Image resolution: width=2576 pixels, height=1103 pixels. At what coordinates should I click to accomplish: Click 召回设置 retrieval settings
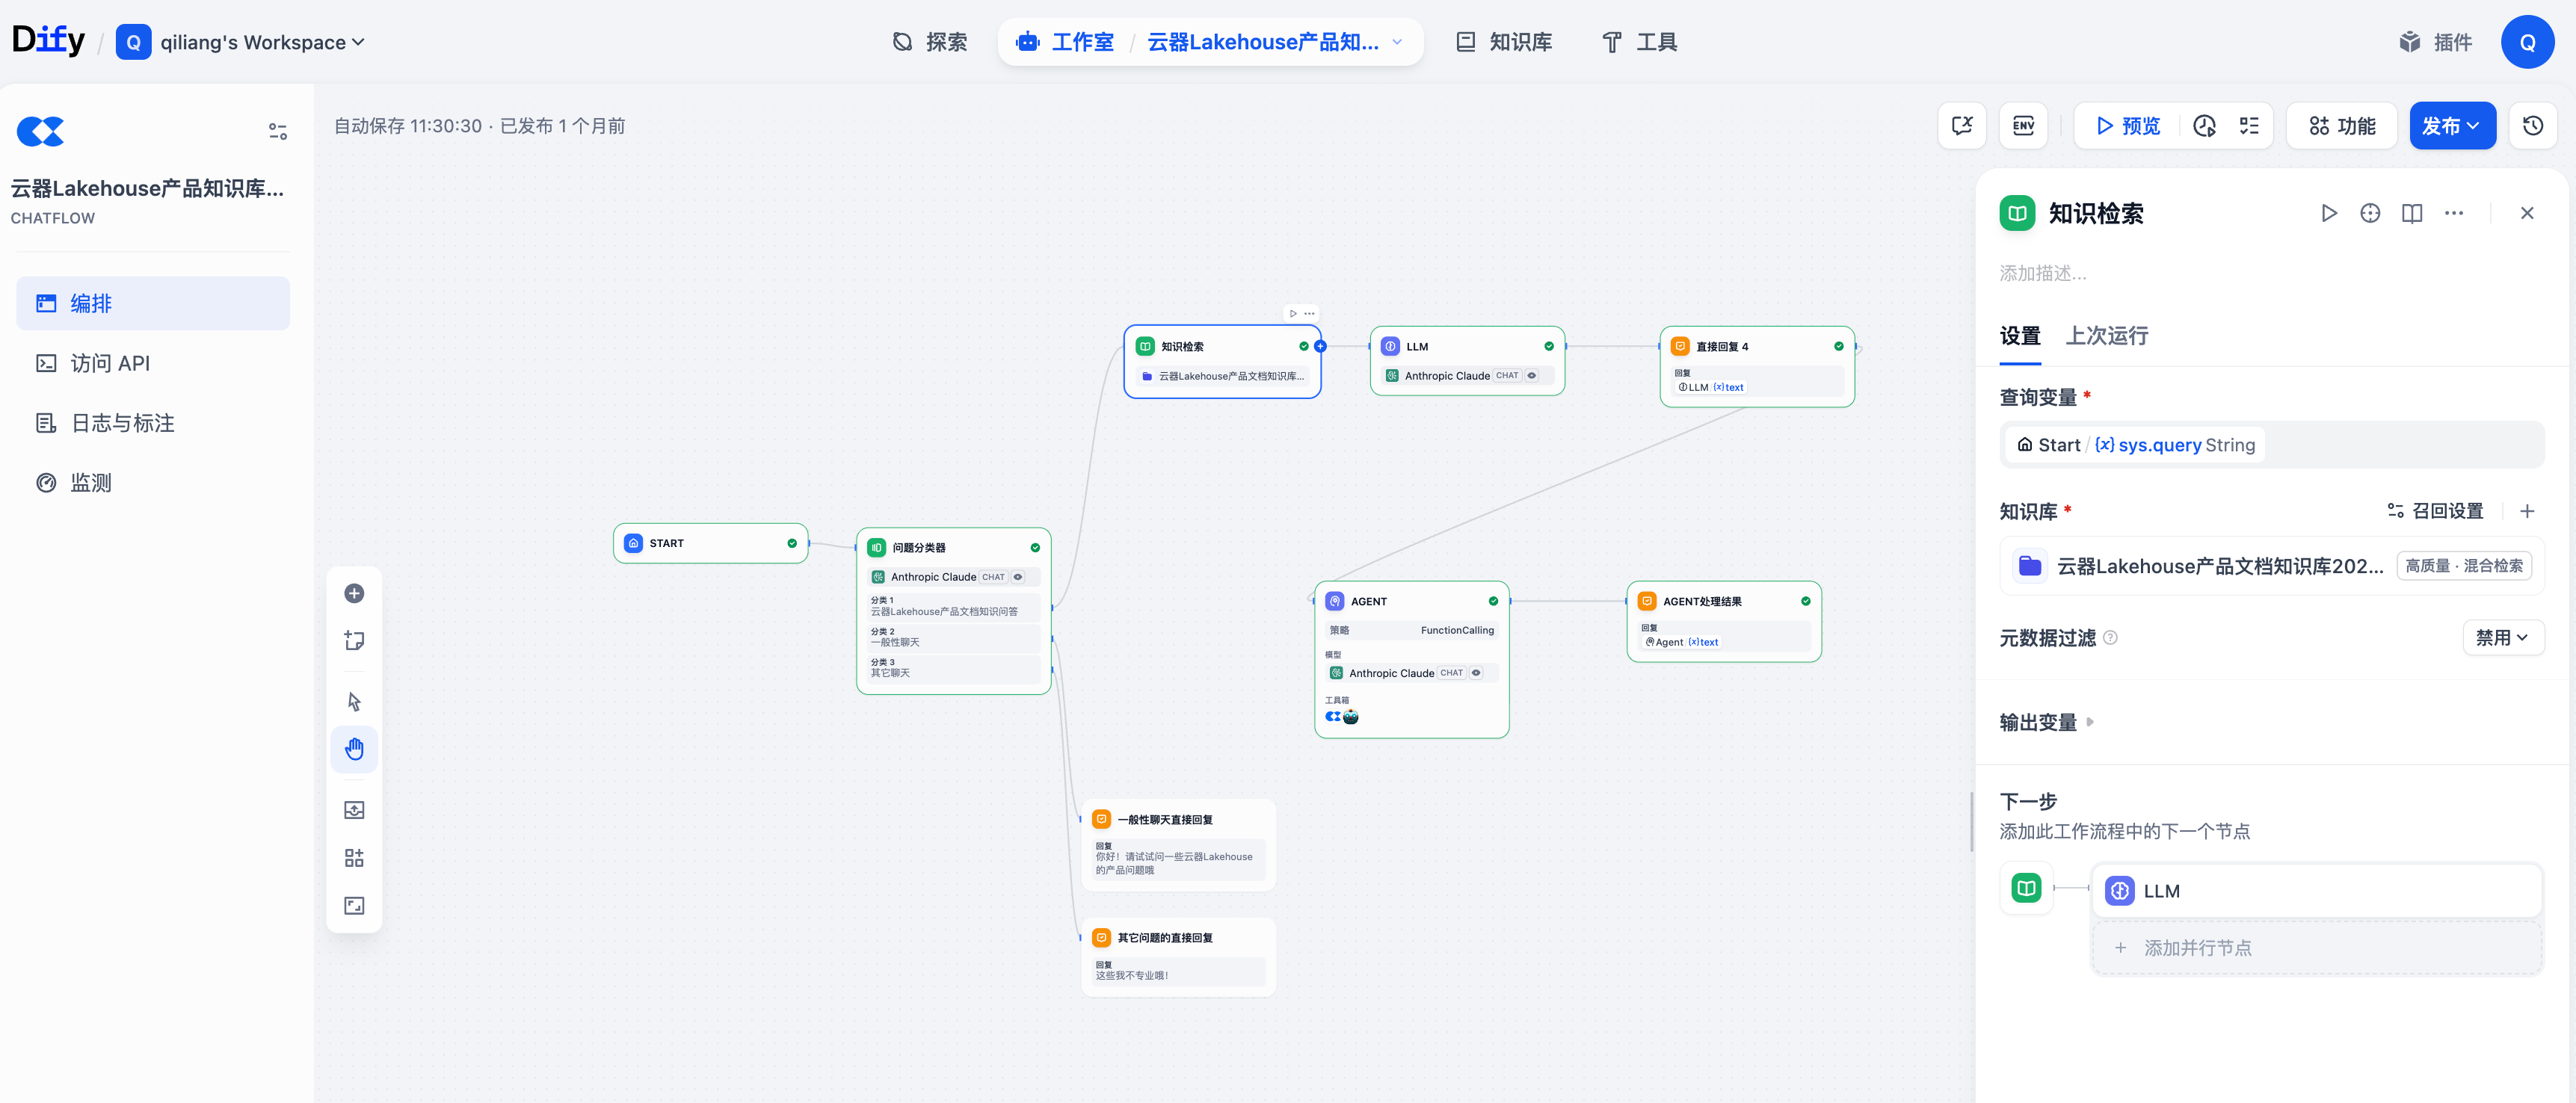point(2436,511)
